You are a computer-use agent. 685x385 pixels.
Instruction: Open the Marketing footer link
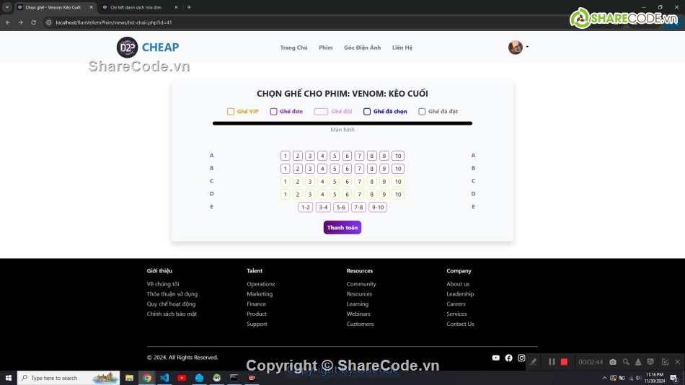click(x=260, y=293)
